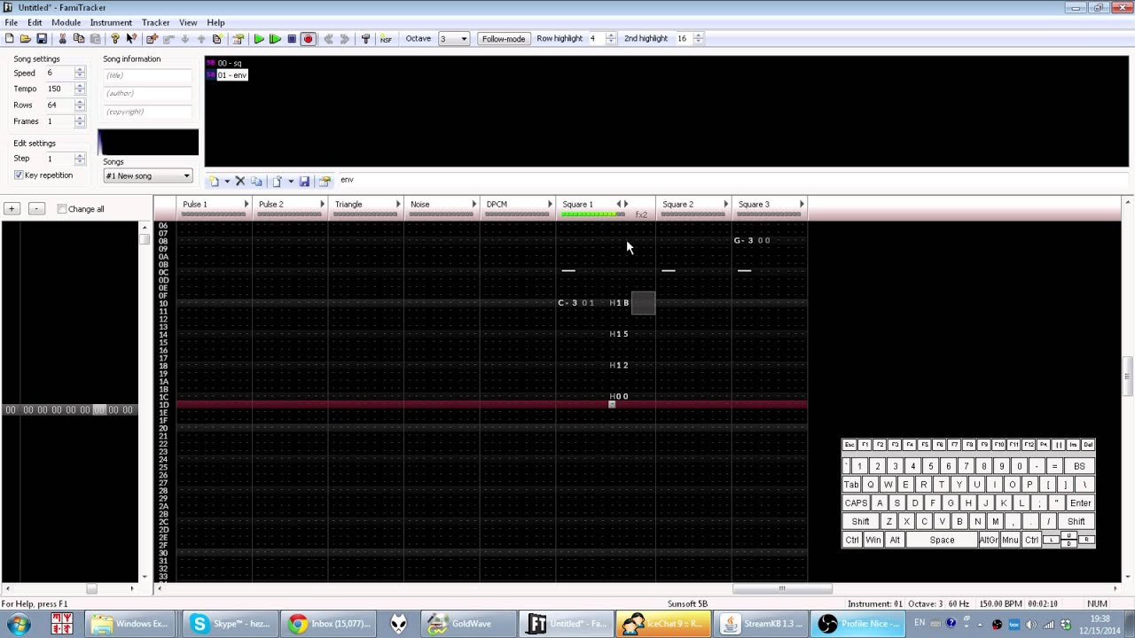Cut selection with the scissors icon
Screen dimensions: 1135x638
[62, 39]
